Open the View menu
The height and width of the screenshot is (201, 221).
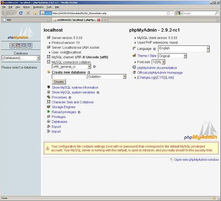point(18,7)
